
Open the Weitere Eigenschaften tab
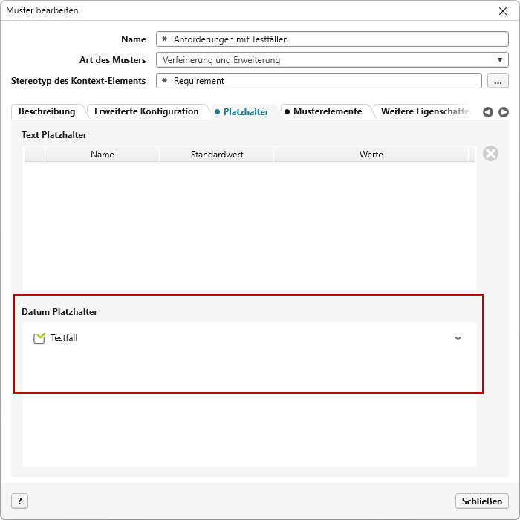pos(425,111)
